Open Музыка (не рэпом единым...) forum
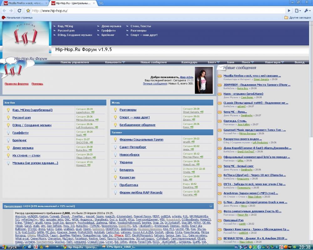This screenshot has width=313, height=250. pos(35,163)
